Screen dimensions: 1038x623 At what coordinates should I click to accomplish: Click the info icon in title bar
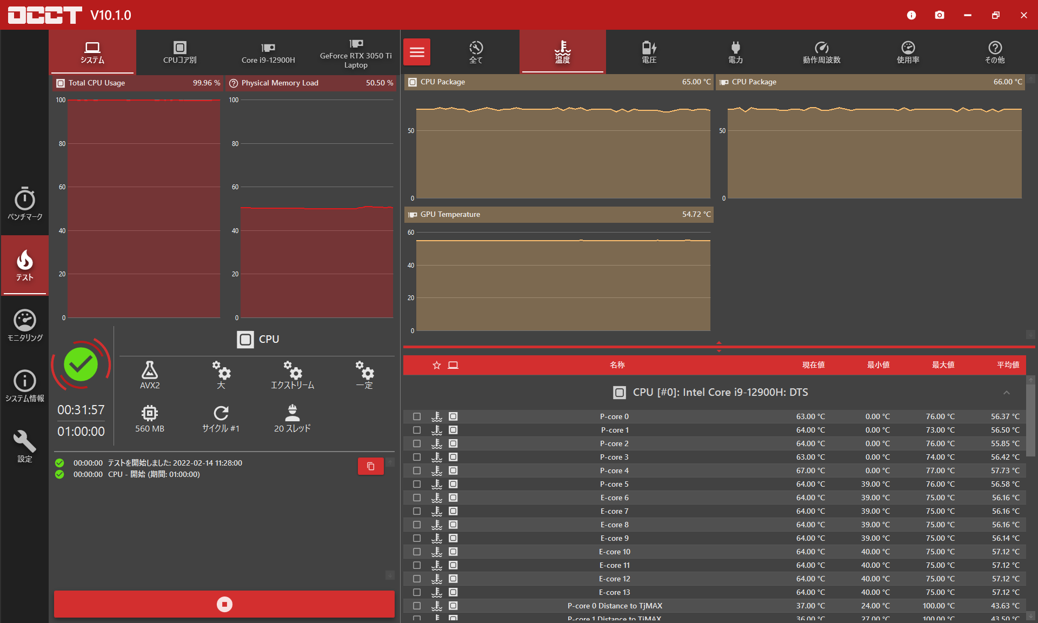coord(911,15)
